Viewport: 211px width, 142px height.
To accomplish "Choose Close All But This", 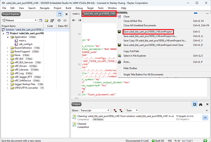I will (x=133, y=21).
